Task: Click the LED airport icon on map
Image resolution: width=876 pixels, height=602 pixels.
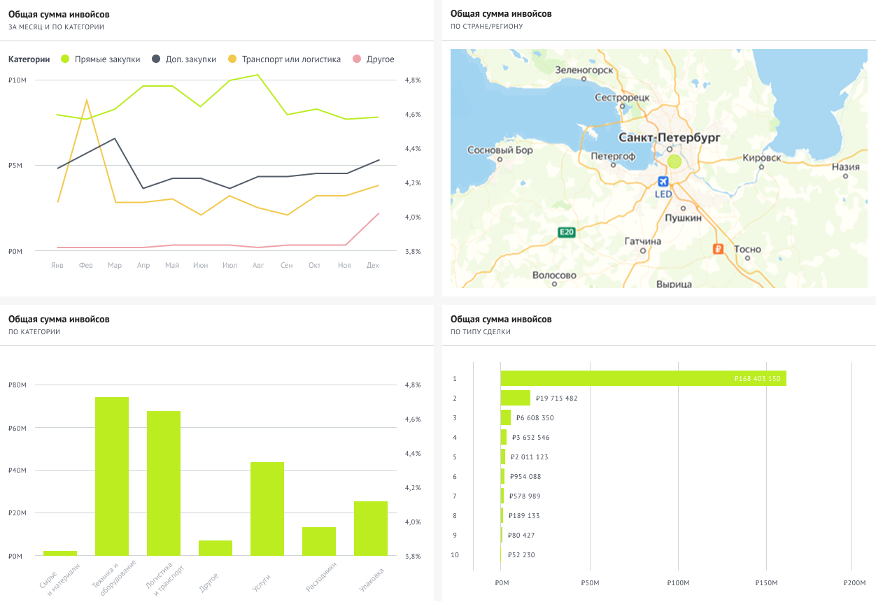Action: pos(663,182)
